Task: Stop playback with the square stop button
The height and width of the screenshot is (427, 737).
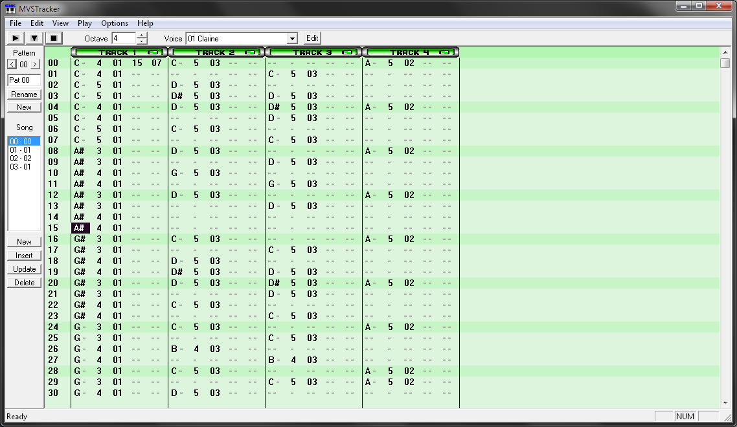Action: click(x=54, y=38)
